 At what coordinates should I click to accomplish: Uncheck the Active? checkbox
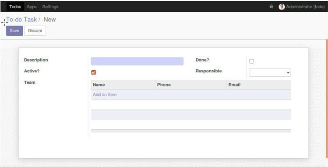[x=94, y=72]
